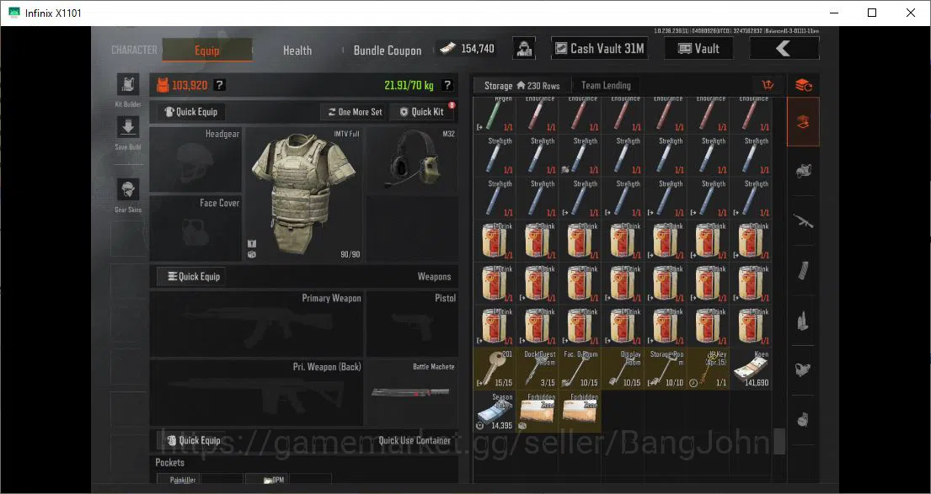931x494 pixels.
Task: Click the IMTV Full armor vest
Action: [x=303, y=194]
